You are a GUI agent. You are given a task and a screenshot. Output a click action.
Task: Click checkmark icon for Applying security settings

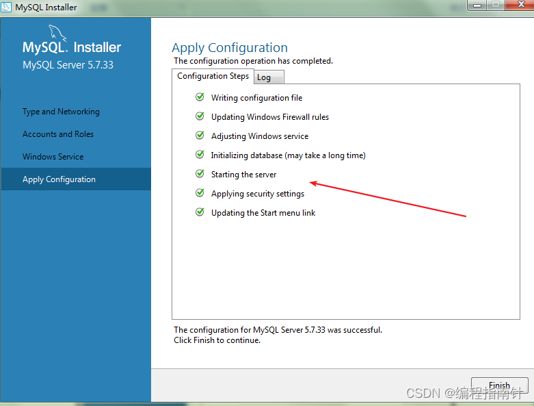point(200,193)
